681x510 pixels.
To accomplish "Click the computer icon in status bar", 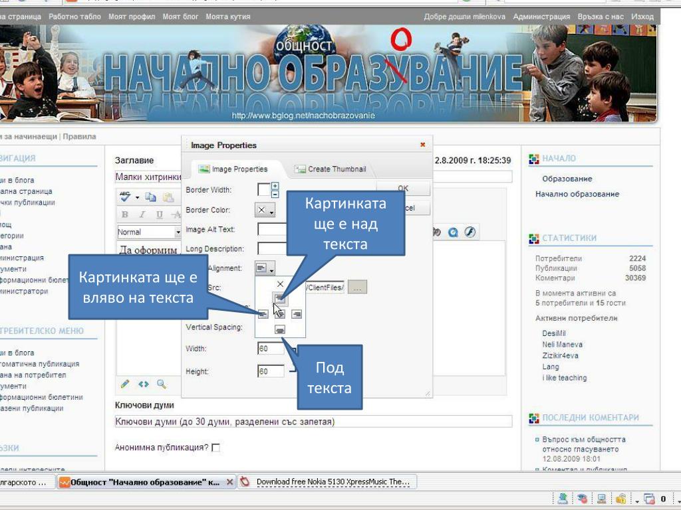I will pyautogui.click(x=601, y=499).
